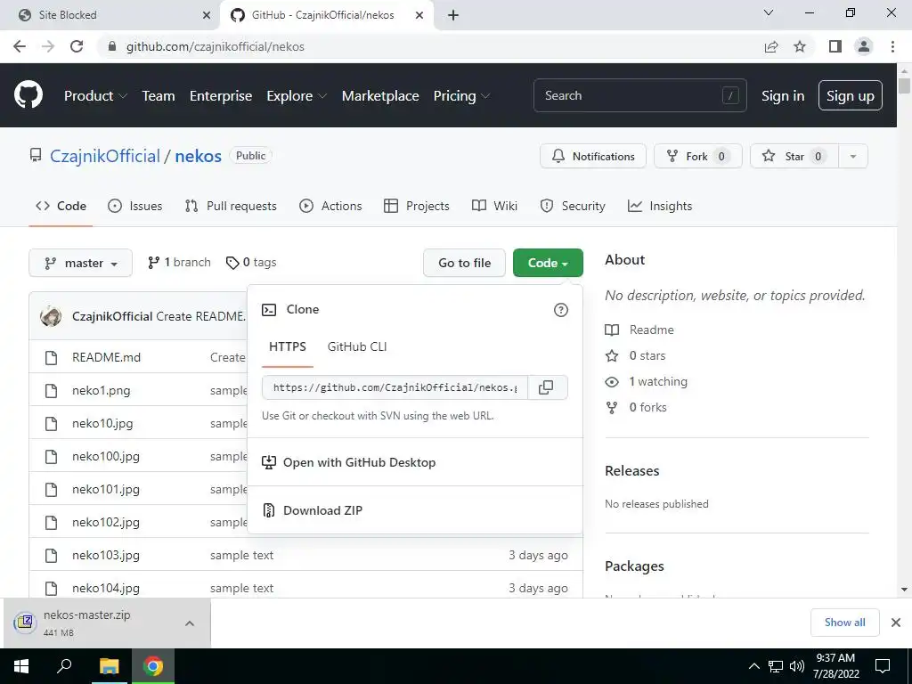
Task: Click Open with GitHub Desktop
Action: coord(415,462)
